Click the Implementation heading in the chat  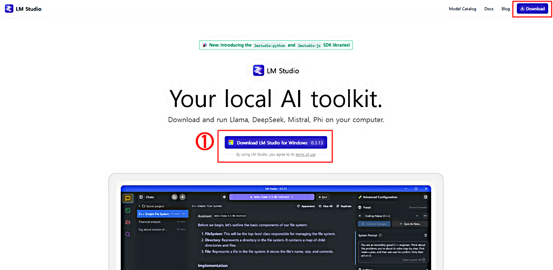click(213, 265)
